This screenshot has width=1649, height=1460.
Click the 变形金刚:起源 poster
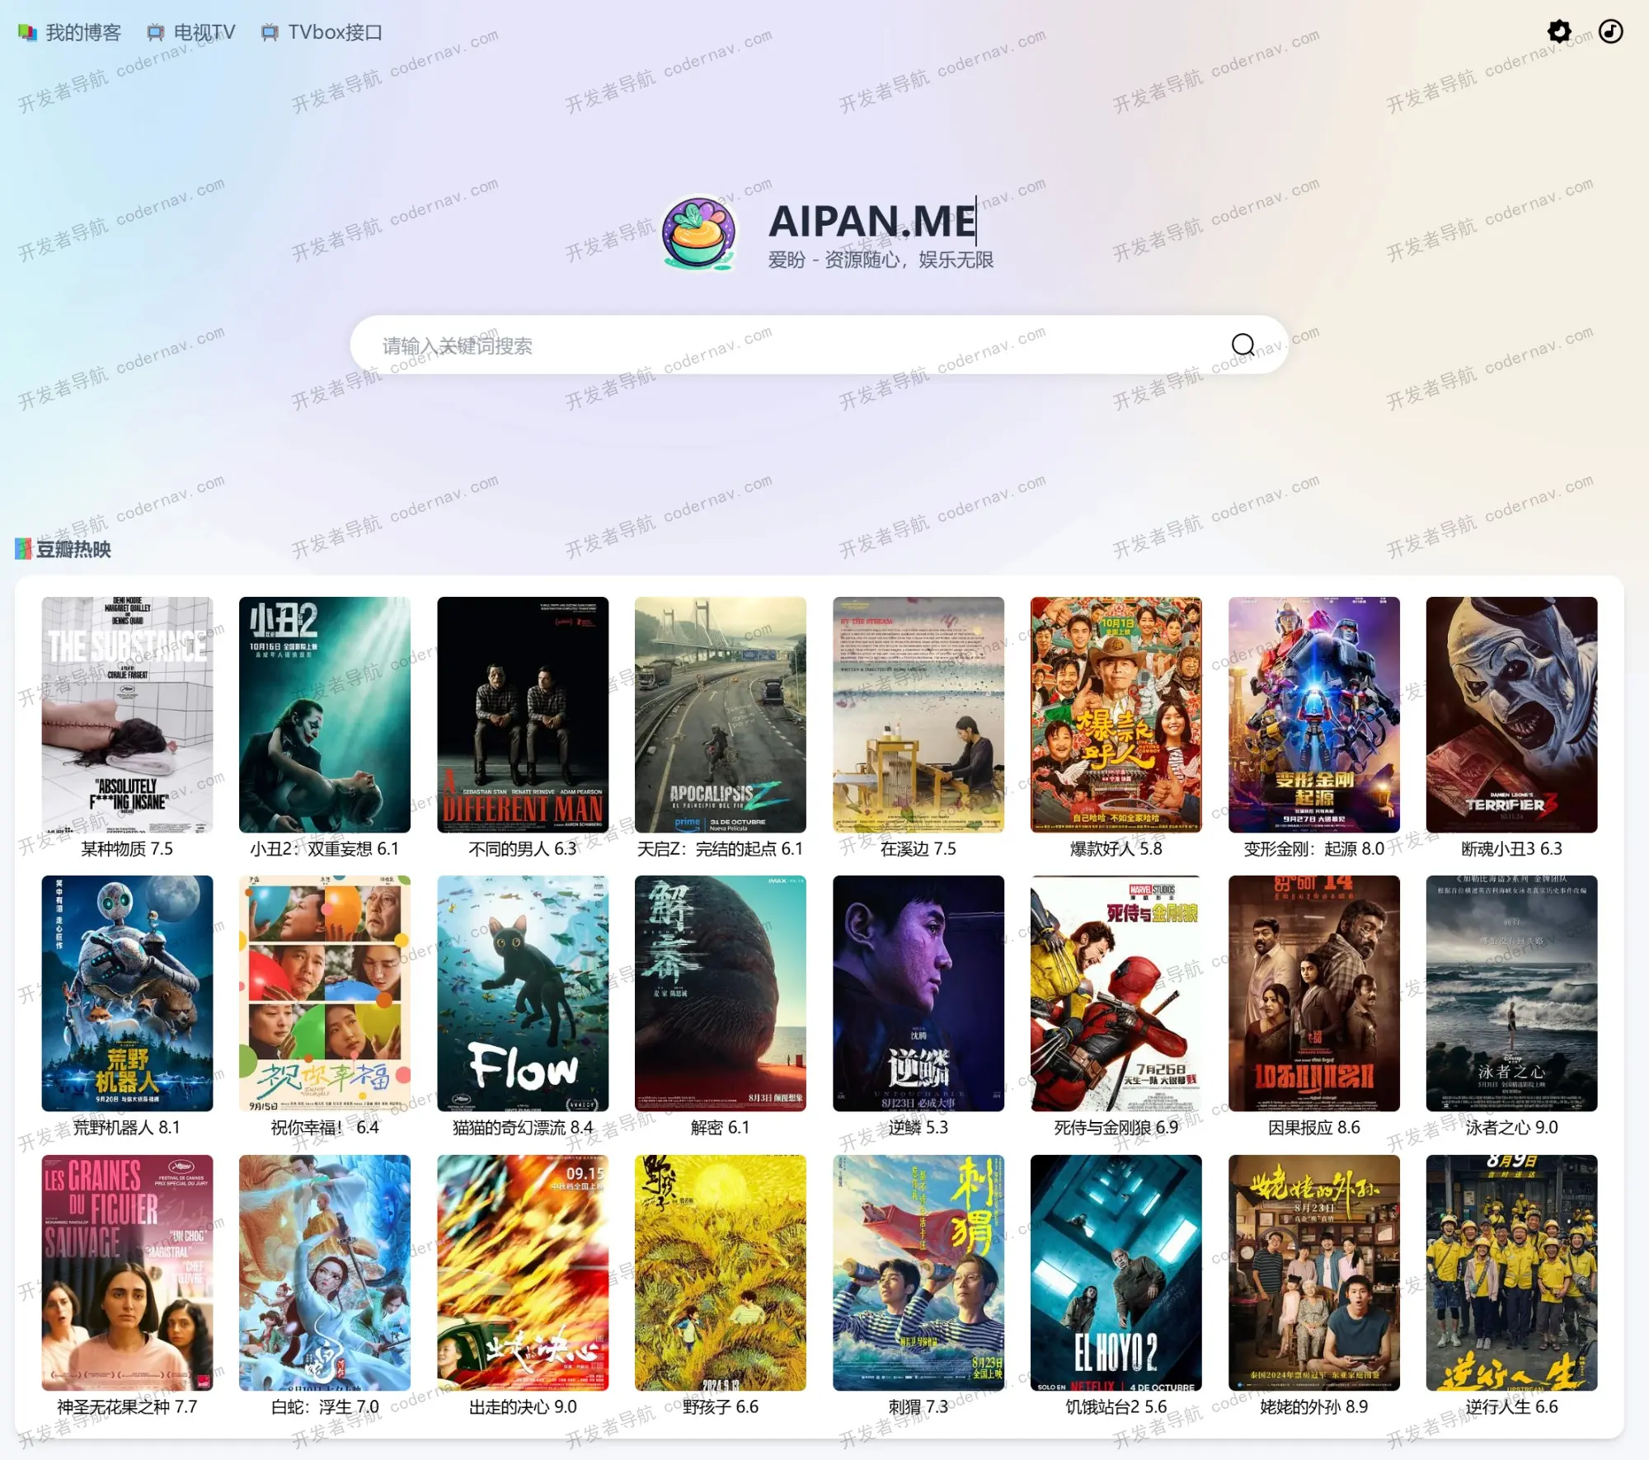[1313, 714]
